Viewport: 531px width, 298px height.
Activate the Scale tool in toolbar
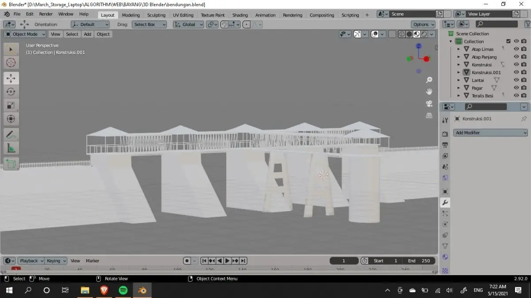[x=11, y=105]
